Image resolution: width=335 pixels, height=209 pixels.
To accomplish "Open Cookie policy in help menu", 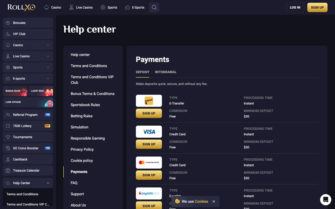I will tap(82, 161).
